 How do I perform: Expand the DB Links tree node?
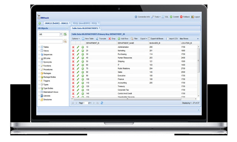(39, 58)
